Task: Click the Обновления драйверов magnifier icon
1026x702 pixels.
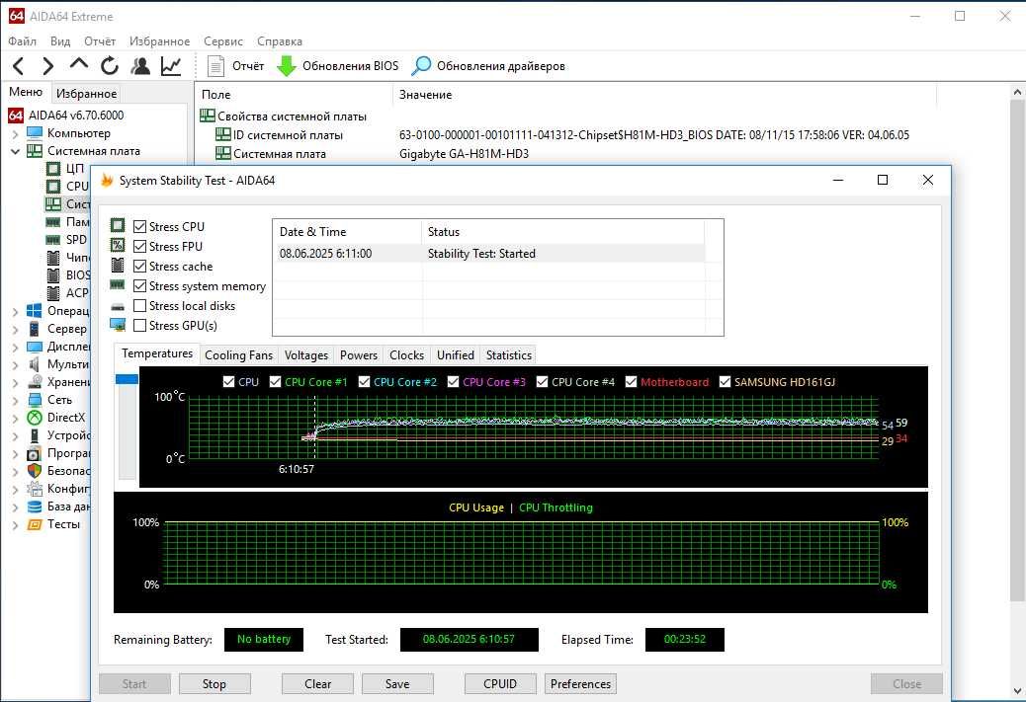Action: coord(421,66)
